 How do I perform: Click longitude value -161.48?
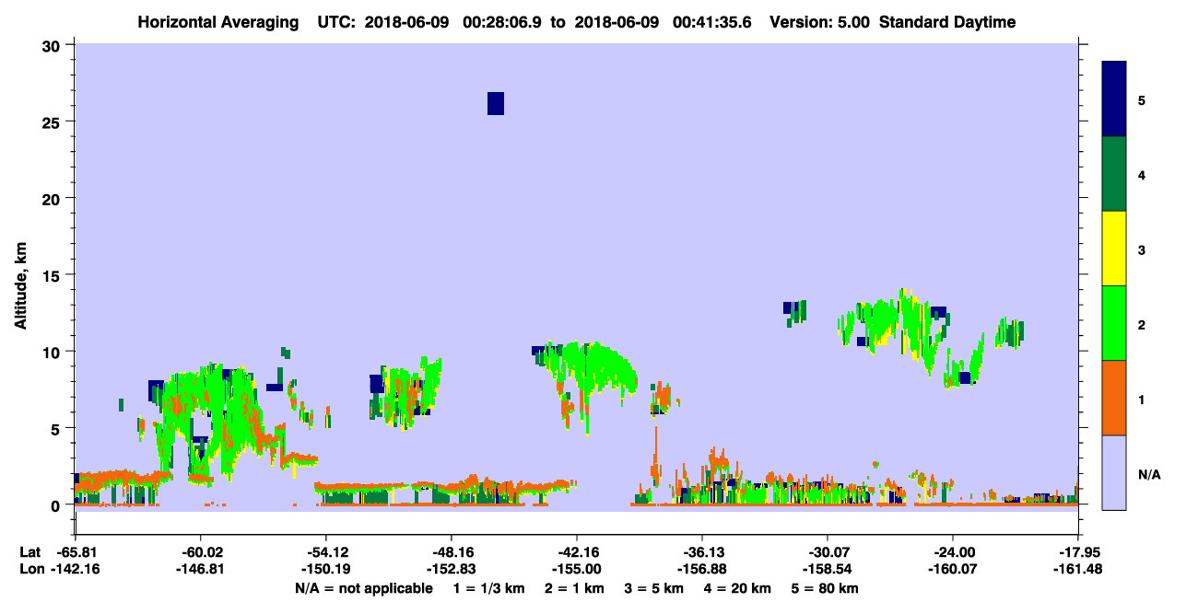1077,570
